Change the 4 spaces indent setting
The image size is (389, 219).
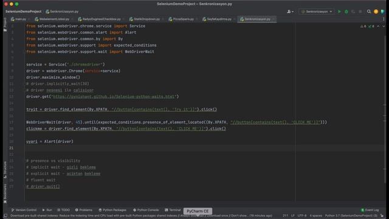pos(315,216)
